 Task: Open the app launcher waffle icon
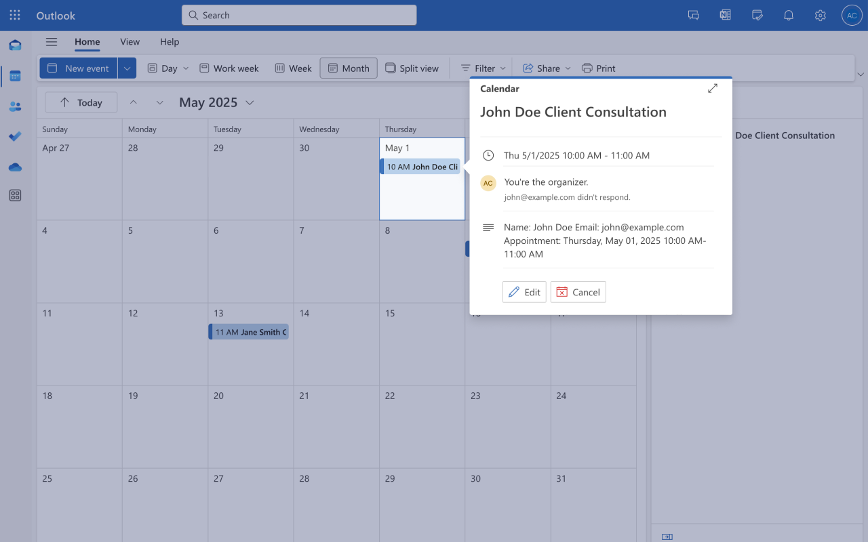coord(14,15)
